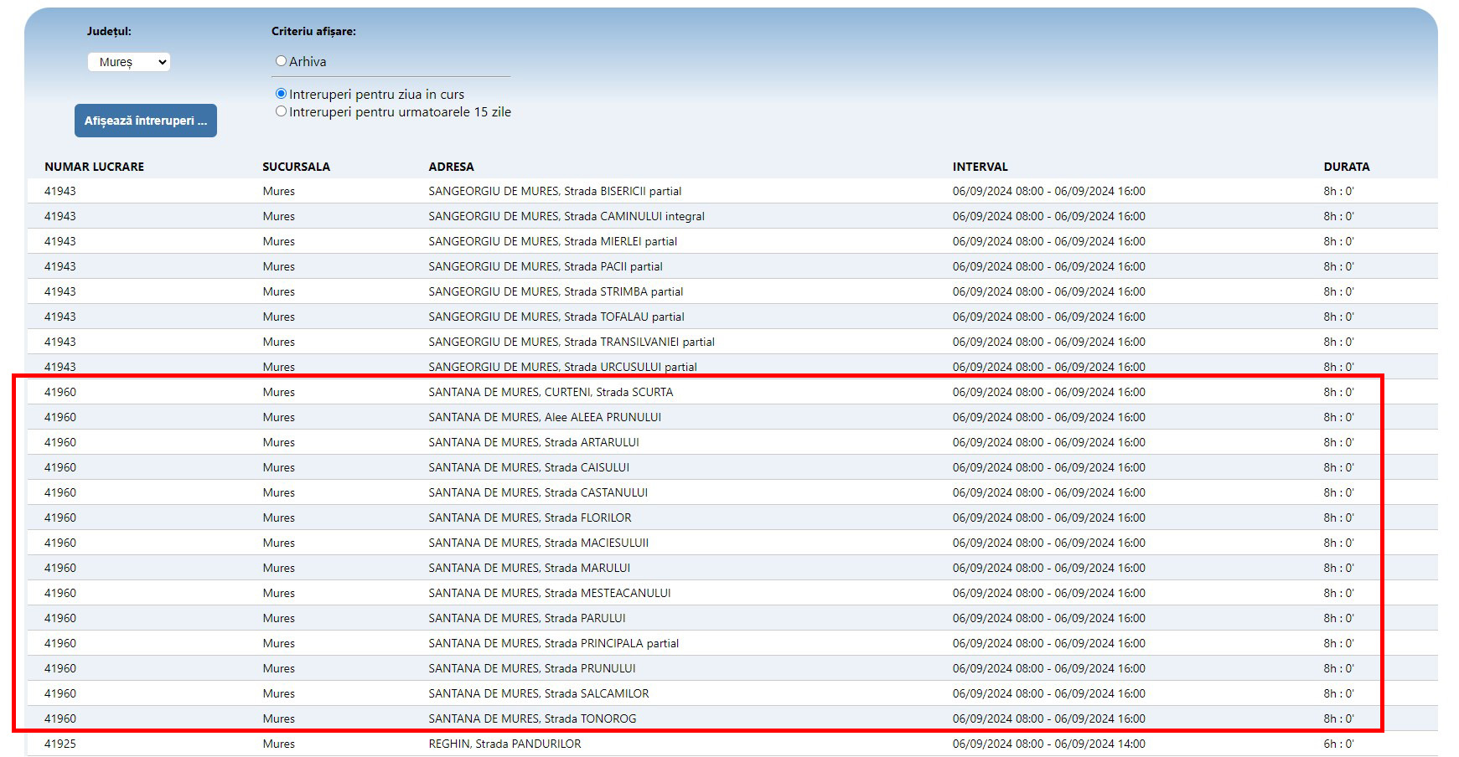Click the Alee ALEEA PRUNULUI address
The width and height of the screenshot is (1459, 757).
click(x=545, y=417)
